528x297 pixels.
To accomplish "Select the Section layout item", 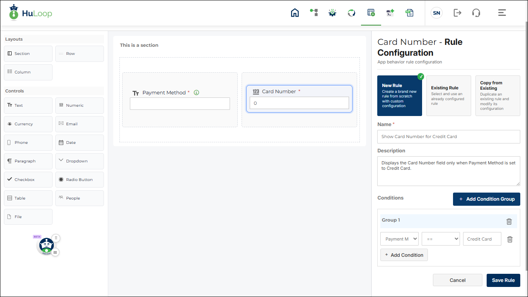I will (28, 54).
